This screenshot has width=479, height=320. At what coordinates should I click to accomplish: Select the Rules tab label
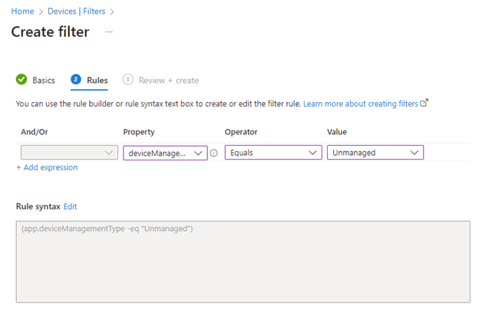[x=97, y=80]
